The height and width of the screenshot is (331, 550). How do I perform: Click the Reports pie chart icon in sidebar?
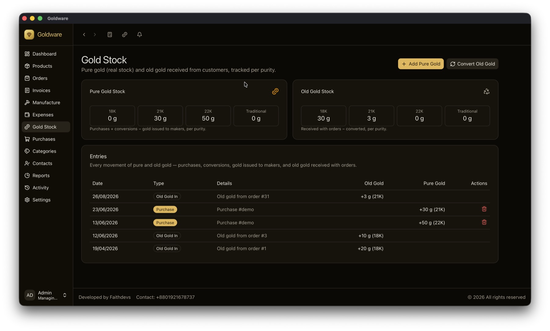(27, 175)
